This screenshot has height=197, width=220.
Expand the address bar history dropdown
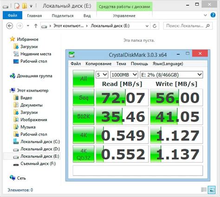[147, 26]
